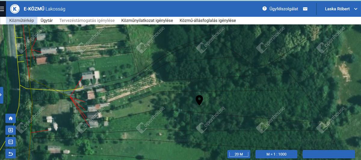The width and height of the screenshot is (361, 160).
Task: Click the question mark help icon
Action: tap(264, 9)
